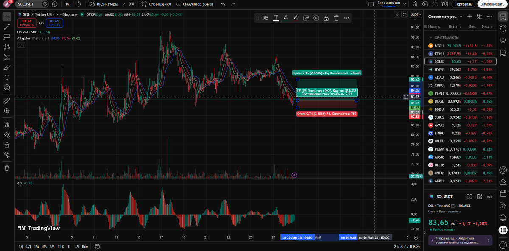Toggle magnet mode for drawings
509x251 pixels.
[7, 125]
